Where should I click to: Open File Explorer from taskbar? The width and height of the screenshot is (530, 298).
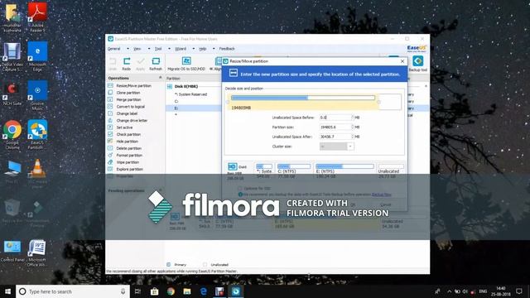pos(187,291)
